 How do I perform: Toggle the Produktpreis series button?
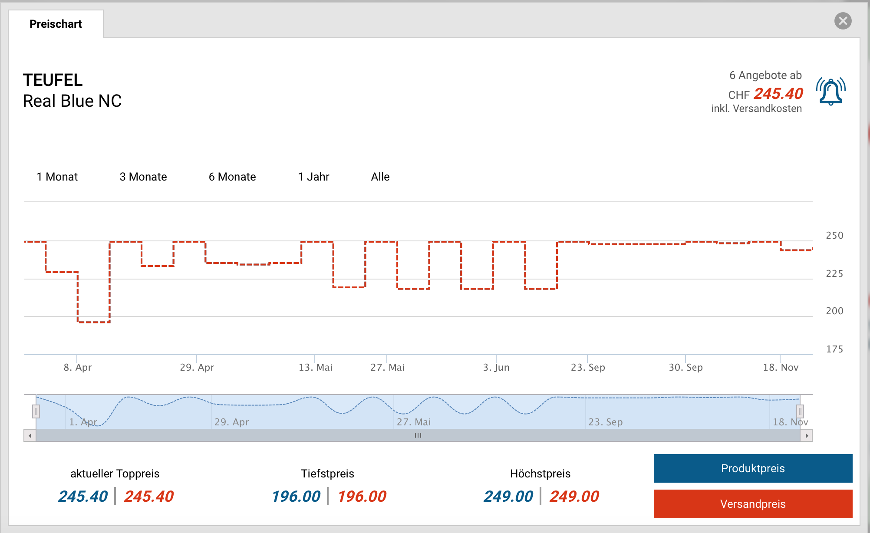tap(753, 468)
